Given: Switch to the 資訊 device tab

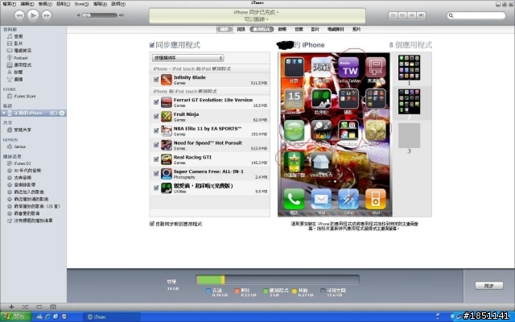Looking at the screenshot, I should tap(241, 29).
